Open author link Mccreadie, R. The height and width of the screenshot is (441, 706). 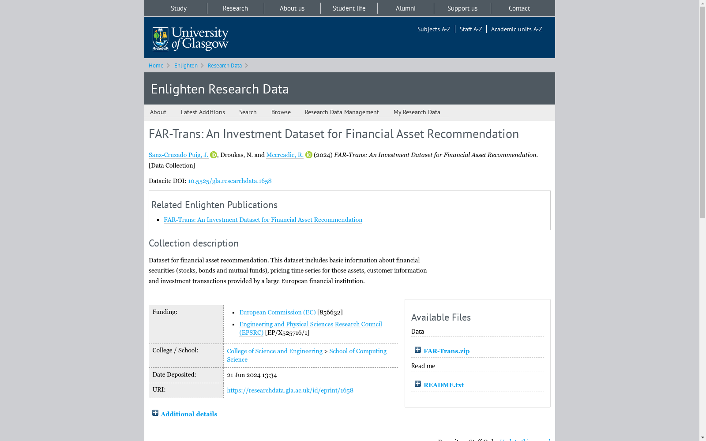pyautogui.click(x=285, y=155)
